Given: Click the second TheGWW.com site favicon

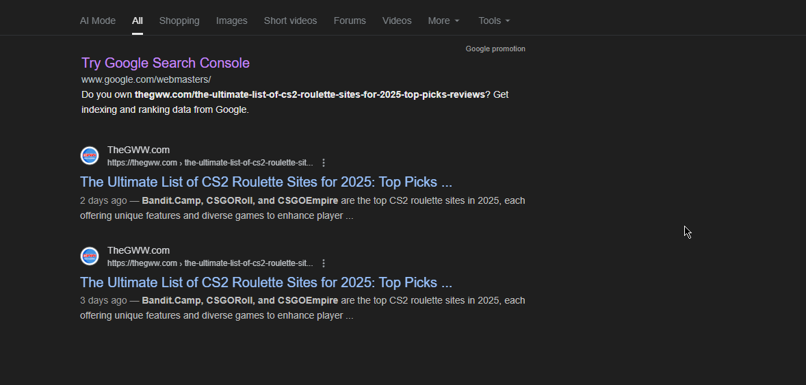Looking at the screenshot, I should click(x=90, y=256).
